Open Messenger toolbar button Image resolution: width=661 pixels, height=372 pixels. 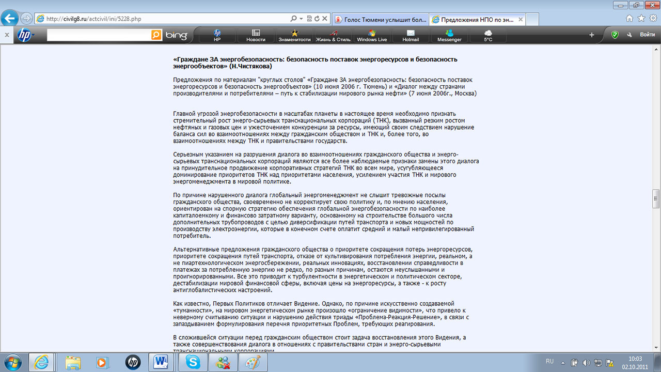pyautogui.click(x=449, y=35)
